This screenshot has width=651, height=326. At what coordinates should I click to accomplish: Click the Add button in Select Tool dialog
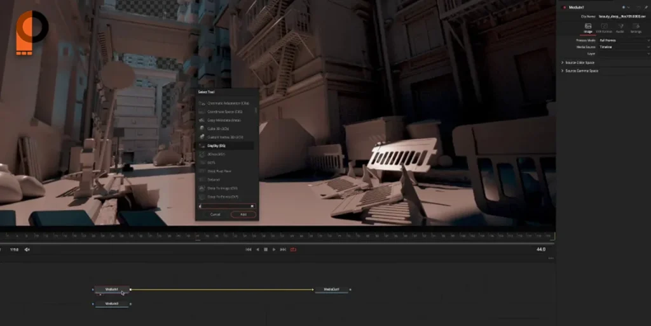tap(243, 215)
